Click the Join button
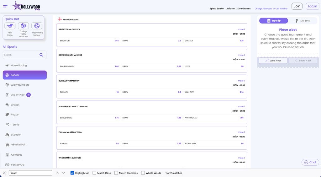 297,6
